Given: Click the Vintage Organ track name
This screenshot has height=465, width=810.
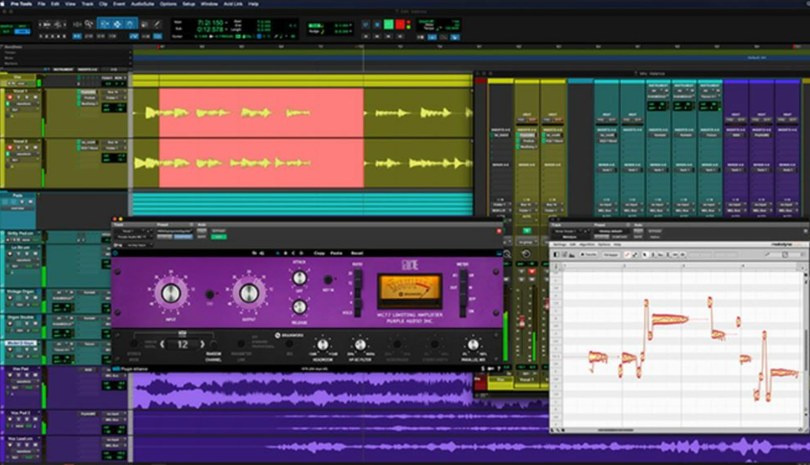Looking at the screenshot, I should coord(21,291).
